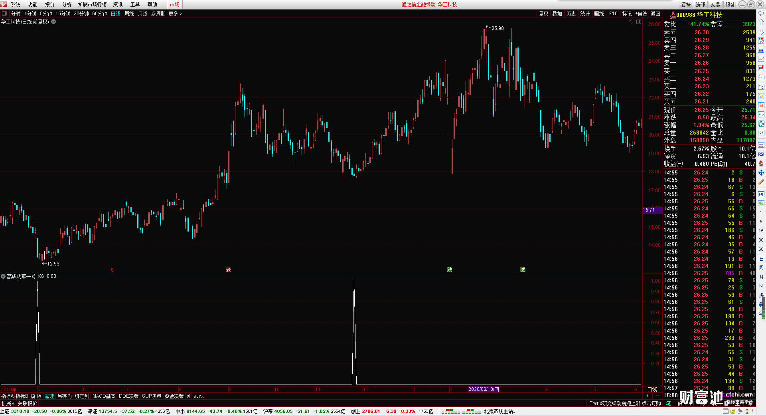Click the wavy indicator lines sidebar icon
The image size is (766, 416).
[761, 145]
